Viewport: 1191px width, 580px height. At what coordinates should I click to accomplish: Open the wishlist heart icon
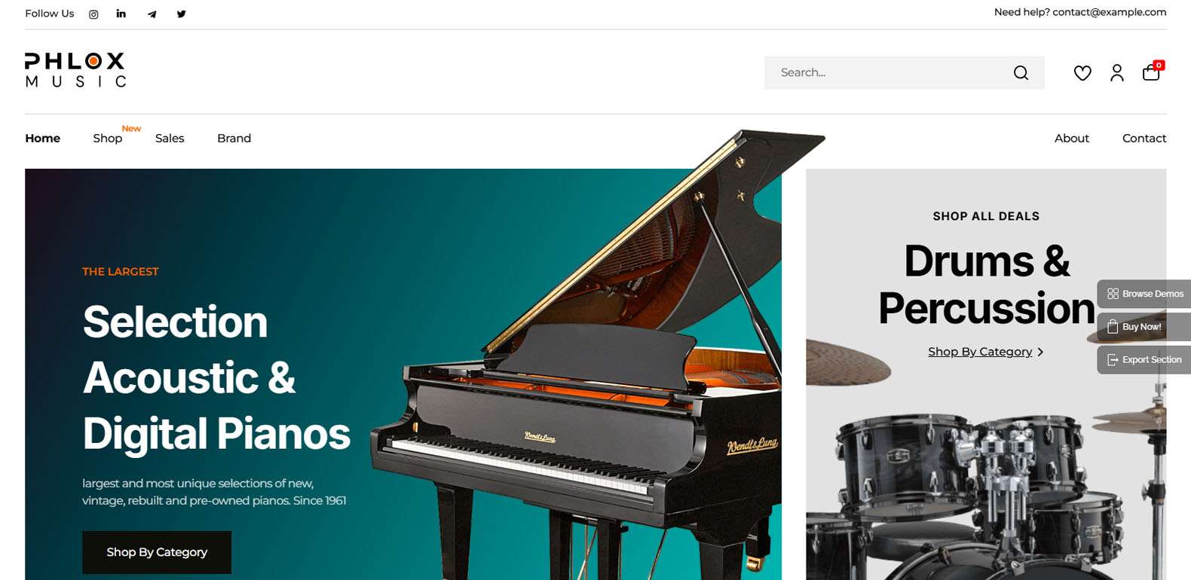[1082, 72]
